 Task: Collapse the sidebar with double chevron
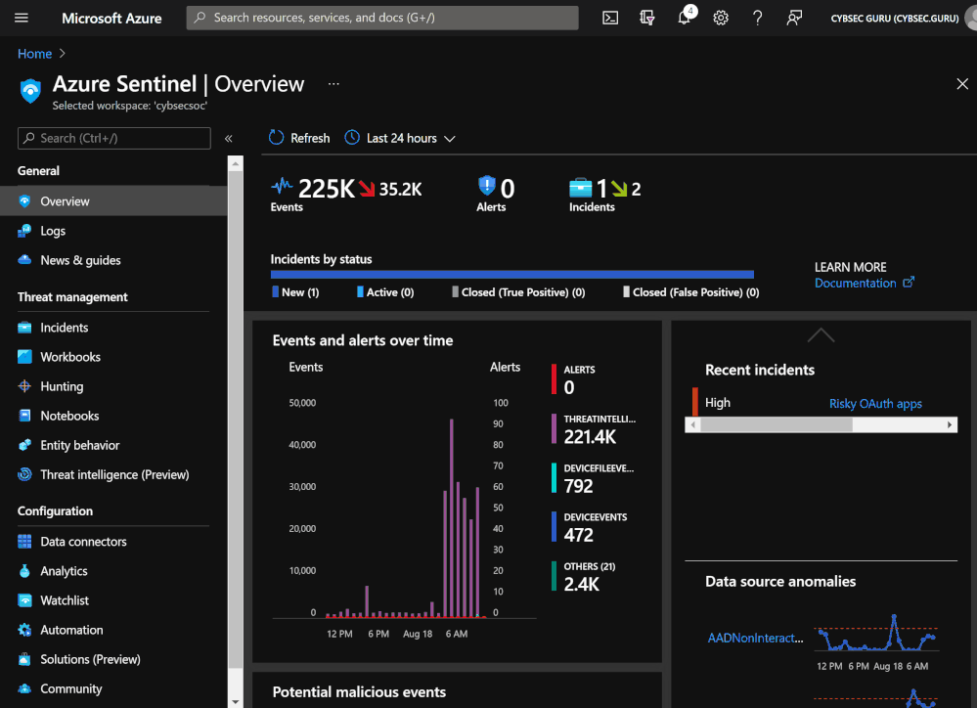pyautogui.click(x=229, y=138)
